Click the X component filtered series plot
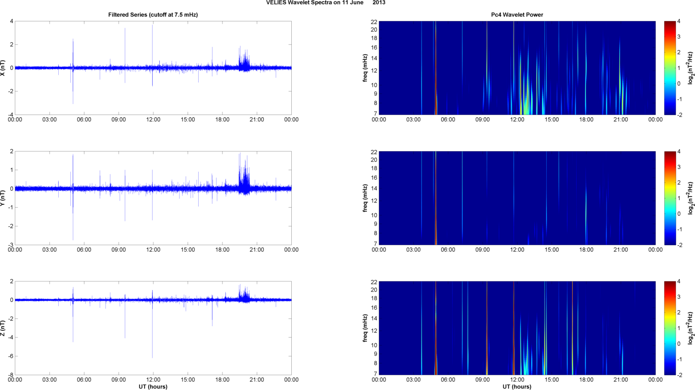The height and width of the screenshot is (390, 695). [153, 68]
